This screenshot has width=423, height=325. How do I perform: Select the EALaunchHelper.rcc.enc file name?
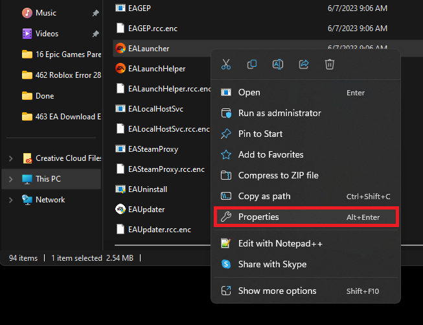click(170, 89)
